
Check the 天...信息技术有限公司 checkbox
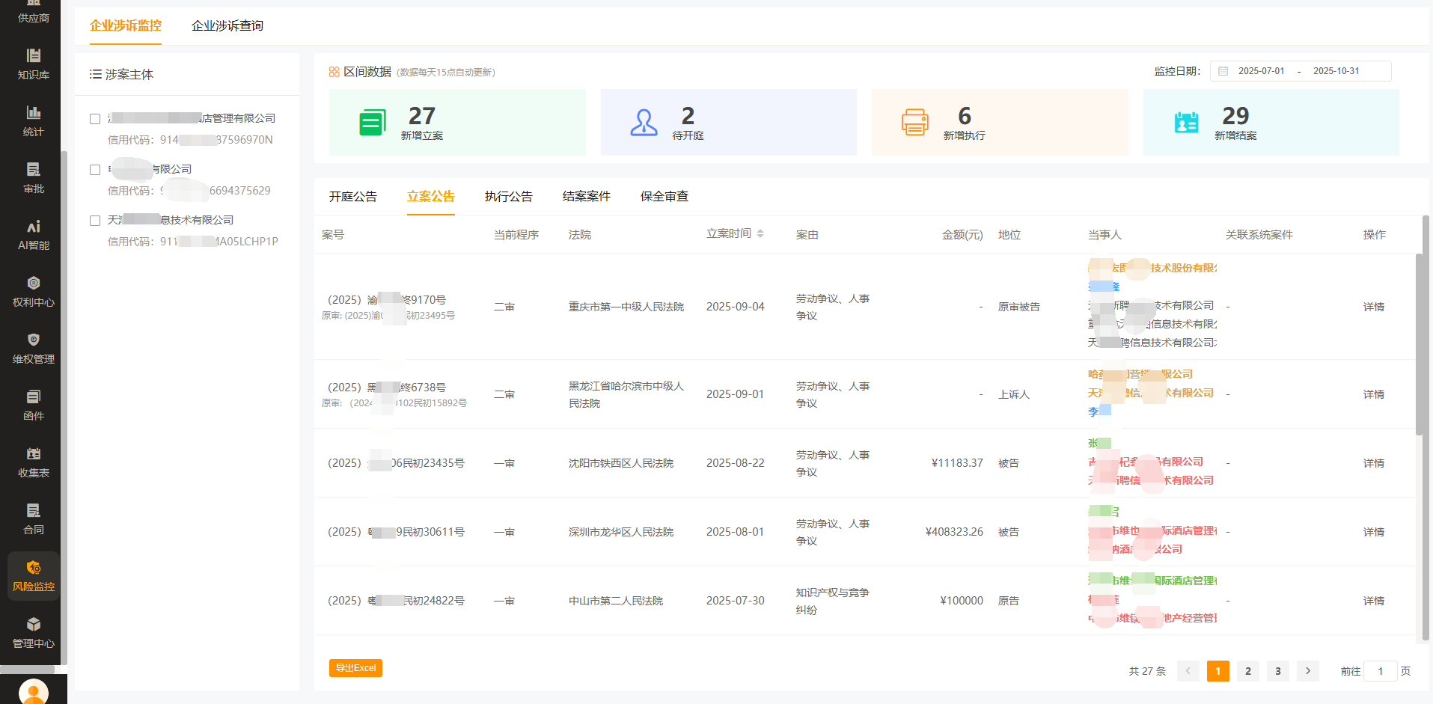tap(94, 220)
